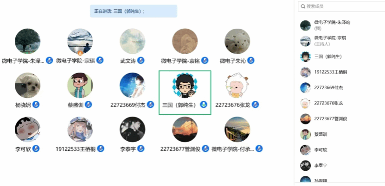
Task: Click microphone icon next to 微电子朱沁
Action: [250, 60]
